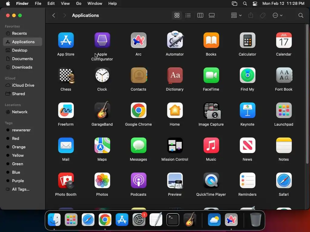The height and width of the screenshot is (232, 310).
Task: Open the Calculator app icon
Action: click(248, 40)
